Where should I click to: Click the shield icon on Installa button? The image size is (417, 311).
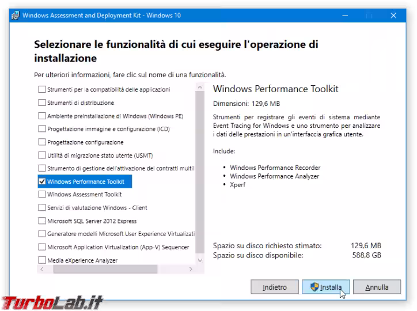(x=314, y=287)
